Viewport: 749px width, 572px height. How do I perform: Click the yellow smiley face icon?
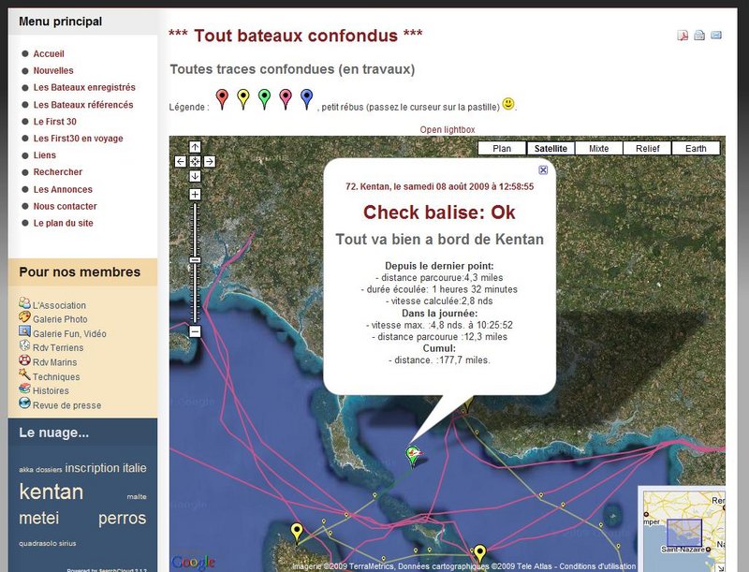pos(508,103)
